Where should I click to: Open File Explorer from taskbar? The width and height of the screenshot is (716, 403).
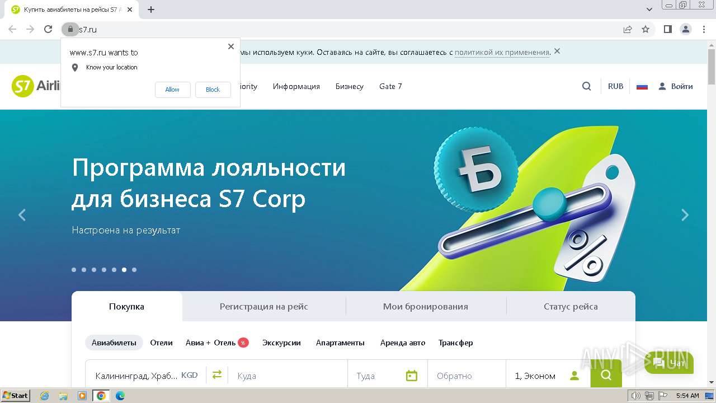(x=63, y=396)
